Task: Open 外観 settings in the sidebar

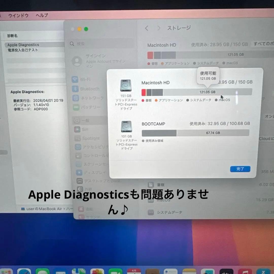Action: 84,189
